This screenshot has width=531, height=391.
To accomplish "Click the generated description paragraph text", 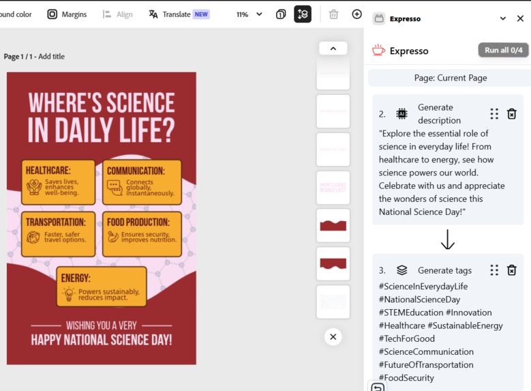I will point(442,173).
